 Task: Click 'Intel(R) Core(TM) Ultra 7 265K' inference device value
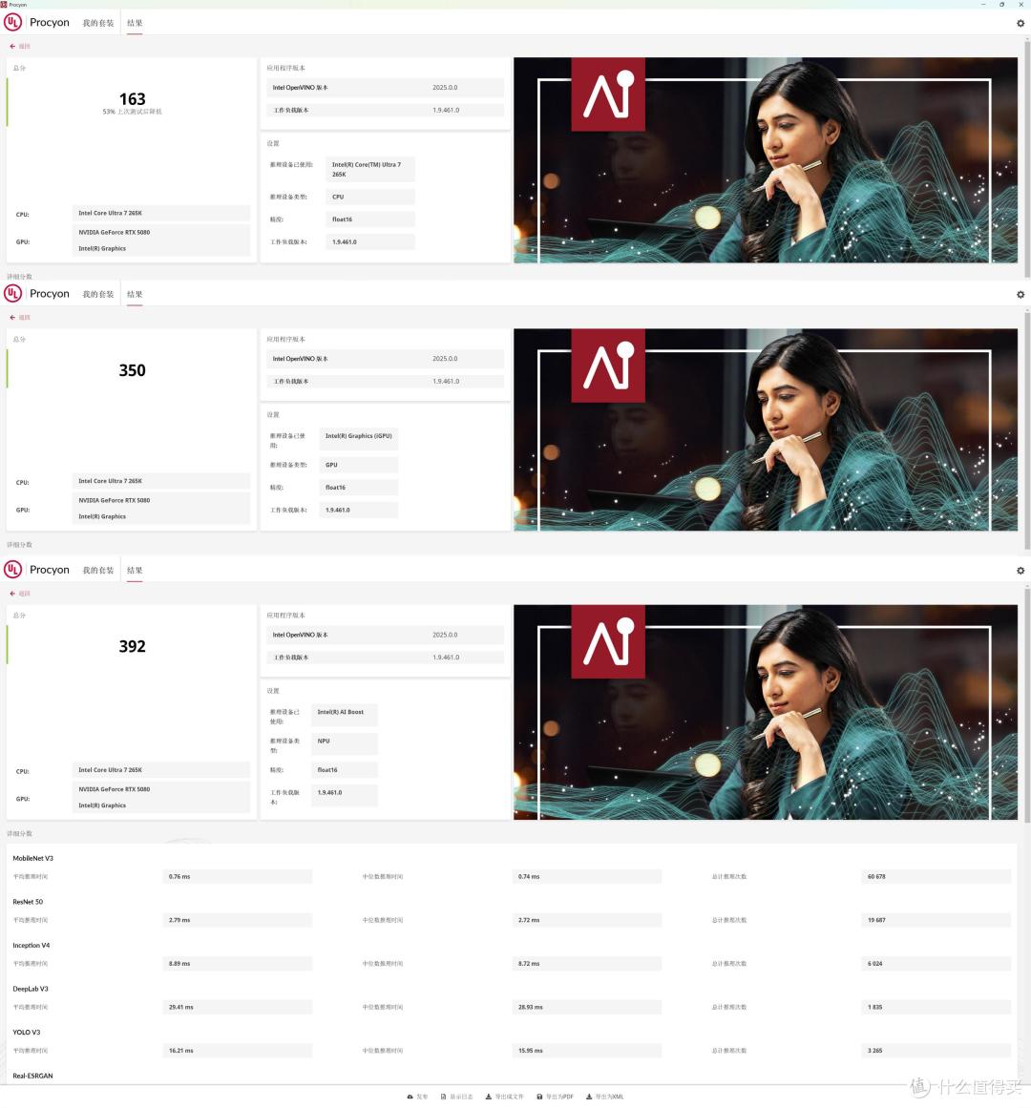[370, 170]
